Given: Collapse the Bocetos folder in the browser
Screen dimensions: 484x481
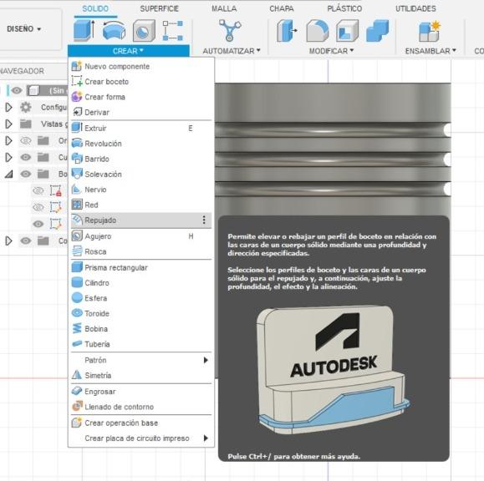Looking at the screenshot, I should point(9,175).
